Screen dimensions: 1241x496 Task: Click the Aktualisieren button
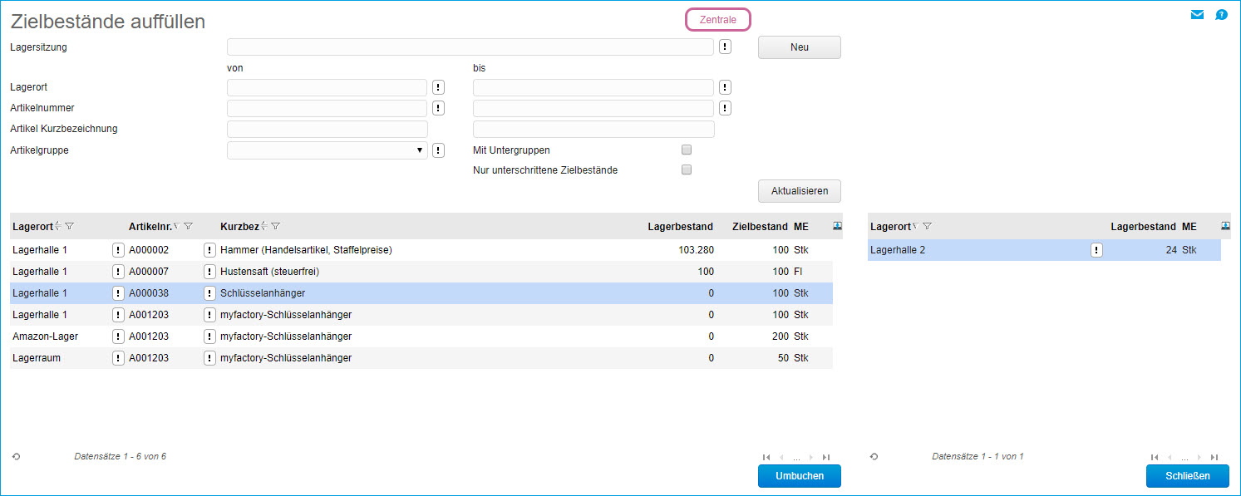[x=799, y=191]
